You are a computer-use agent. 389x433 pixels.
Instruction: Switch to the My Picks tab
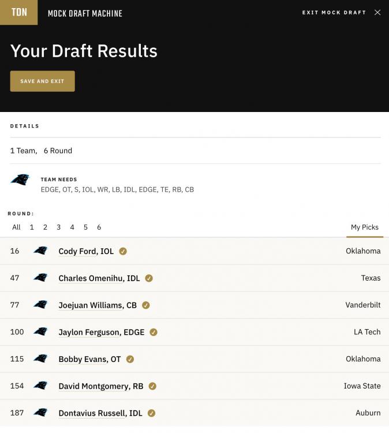(x=365, y=227)
